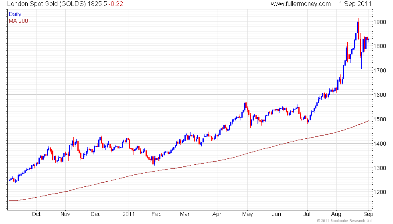Click the 1800 price axis label
This screenshot has width=393, height=224.
tap(380, 46)
